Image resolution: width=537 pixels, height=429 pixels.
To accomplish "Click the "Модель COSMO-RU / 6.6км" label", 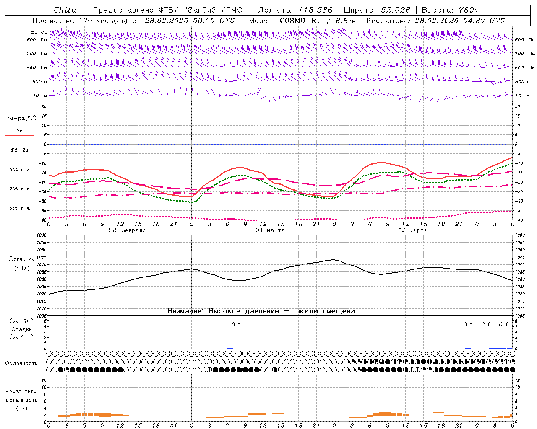I will pyautogui.click(x=302, y=20).
